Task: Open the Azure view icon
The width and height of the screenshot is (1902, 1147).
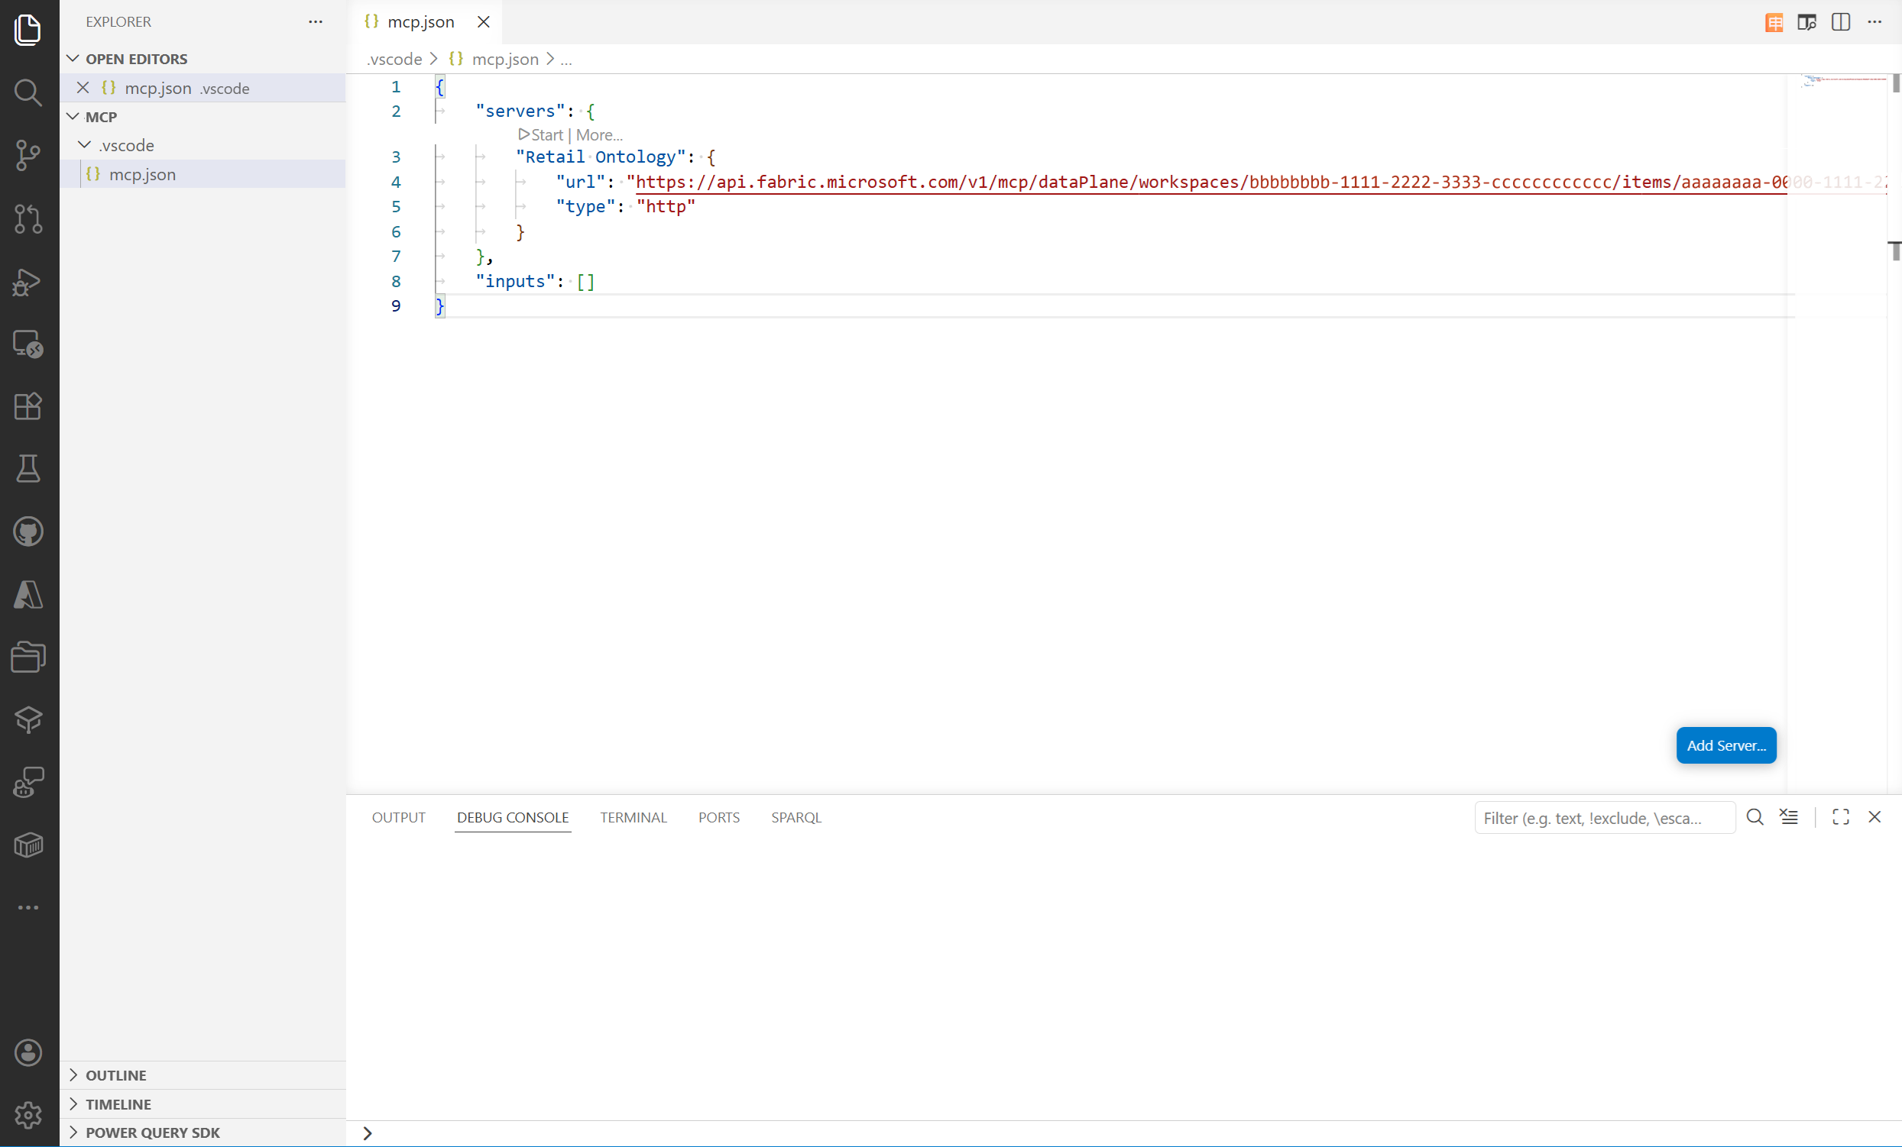Action: click(x=28, y=595)
